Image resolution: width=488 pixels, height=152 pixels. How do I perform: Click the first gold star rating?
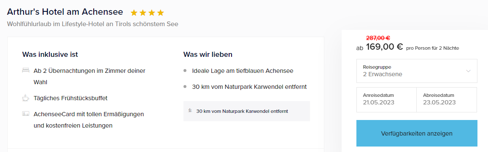click(134, 13)
